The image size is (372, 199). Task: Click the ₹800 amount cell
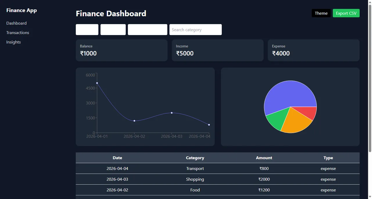tap(264, 169)
